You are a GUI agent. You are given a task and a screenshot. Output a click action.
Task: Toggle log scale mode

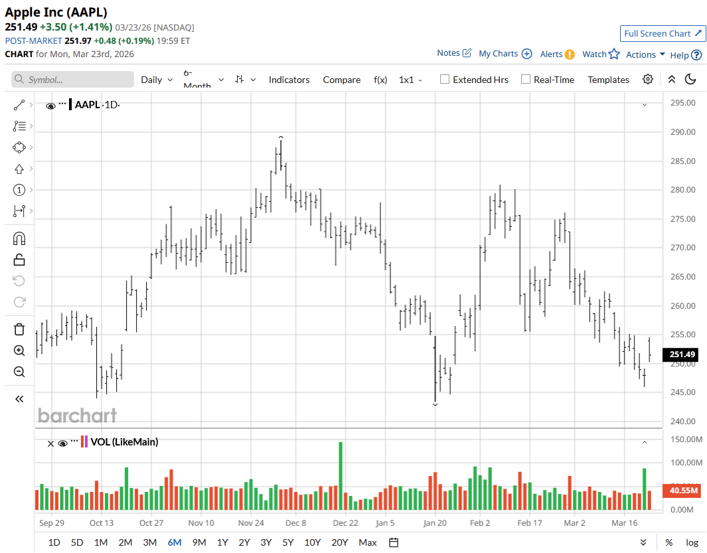692,542
